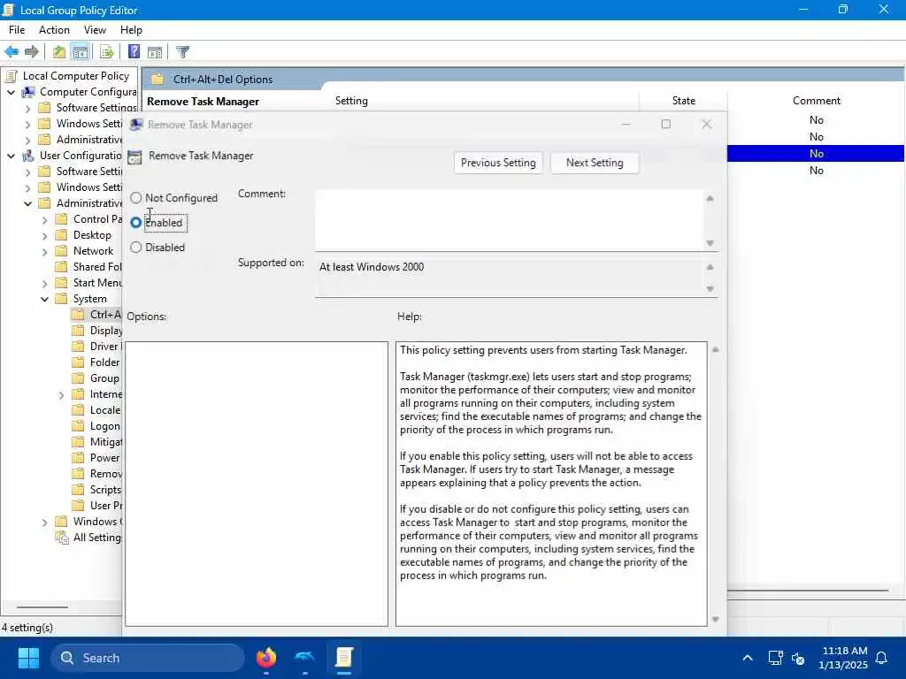
Task: Open the clock and date display
Action: click(844, 658)
